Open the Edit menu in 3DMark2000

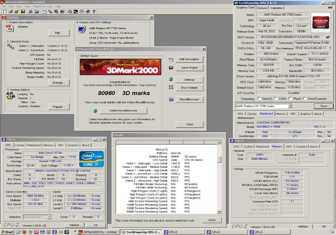coord(11,6)
